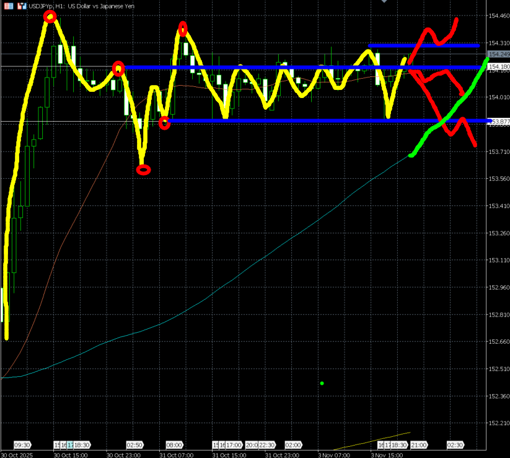Click the 02:50 time marker
Screen dimensions: 510x458
click(x=134, y=445)
